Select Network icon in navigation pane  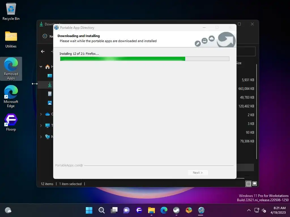(48, 137)
